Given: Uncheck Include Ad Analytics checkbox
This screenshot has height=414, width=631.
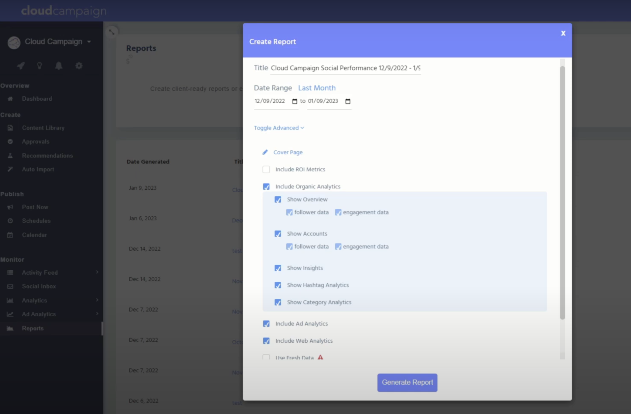Looking at the screenshot, I should (266, 324).
